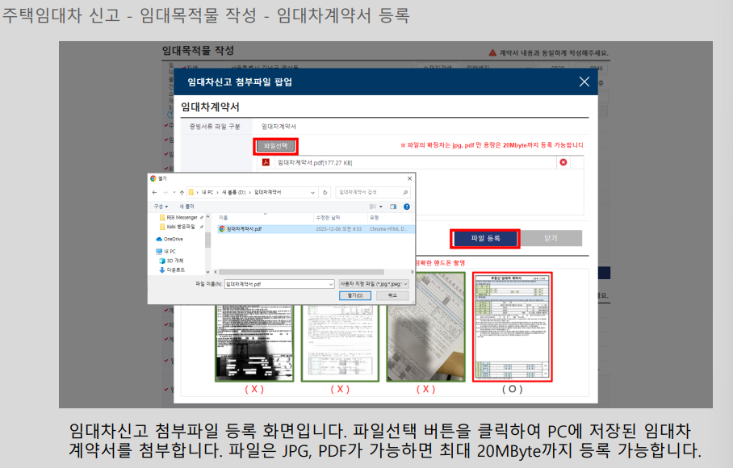Open the 구성 menu in the dialog toolbar
Viewport: 733px width, 468px height.
(x=157, y=205)
